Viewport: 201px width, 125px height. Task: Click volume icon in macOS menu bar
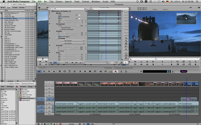pyautogui.click(x=163, y=1)
